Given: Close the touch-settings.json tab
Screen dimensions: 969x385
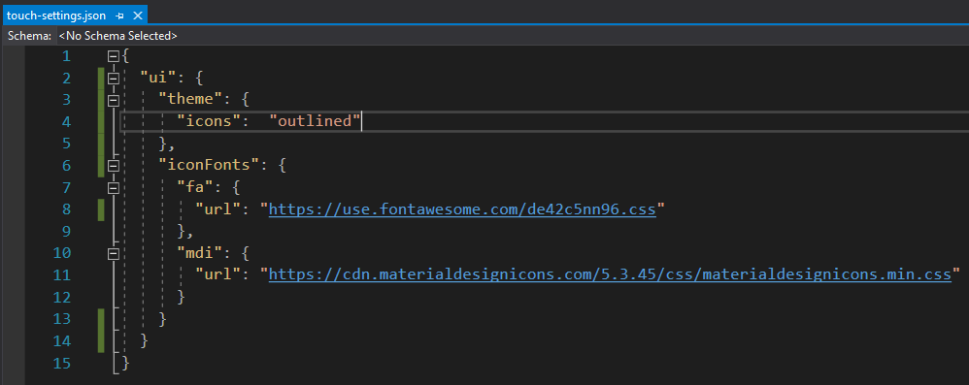Looking at the screenshot, I should pyautogui.click(x=137, y=16).
